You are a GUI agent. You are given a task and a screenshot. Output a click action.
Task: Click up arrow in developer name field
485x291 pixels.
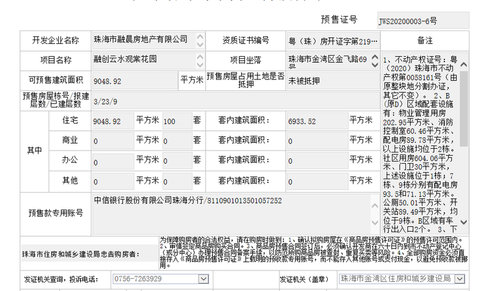point(200,36)
